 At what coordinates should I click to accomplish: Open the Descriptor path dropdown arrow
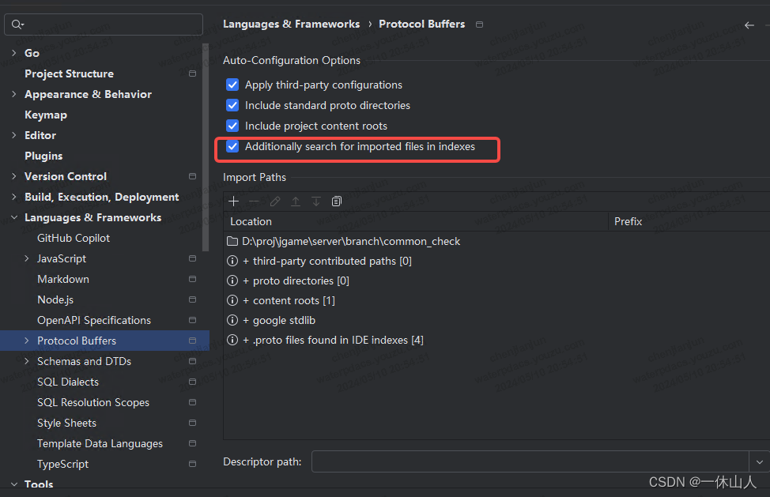coord(758,461)
